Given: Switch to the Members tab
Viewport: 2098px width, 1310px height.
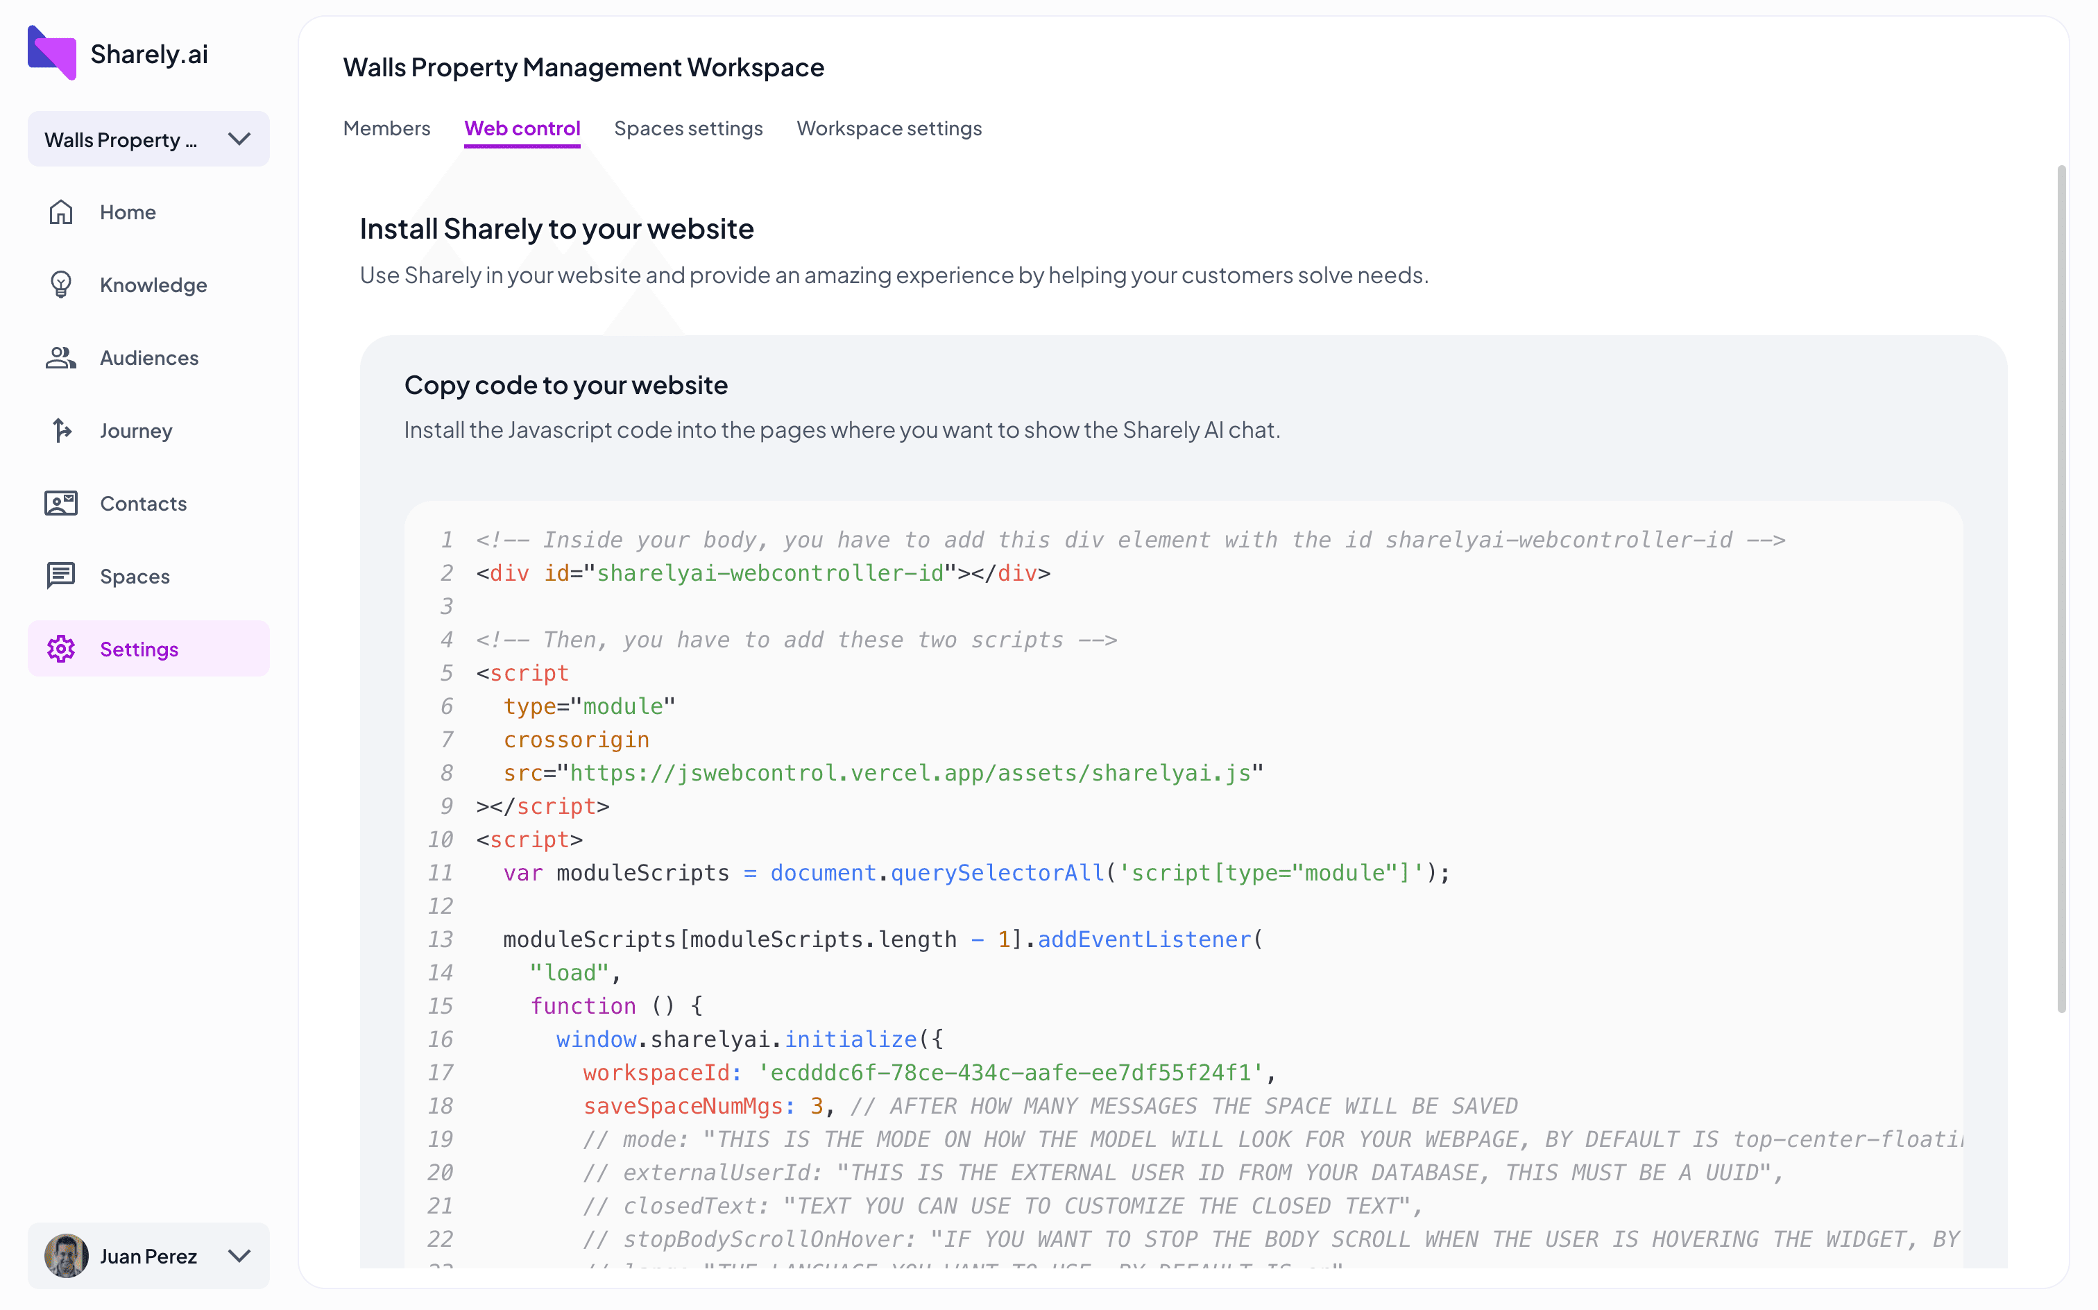Looking at the screenshot, I should click(x=386, y=128).
